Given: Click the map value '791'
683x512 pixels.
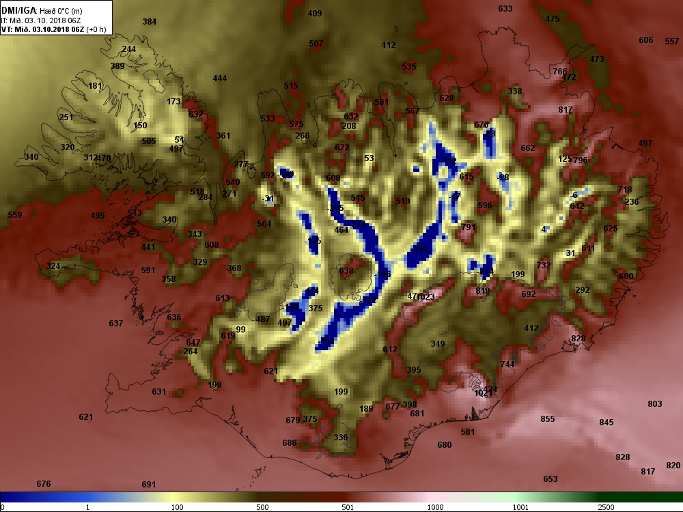Looking at the screenshot, I should pos(469,227).
